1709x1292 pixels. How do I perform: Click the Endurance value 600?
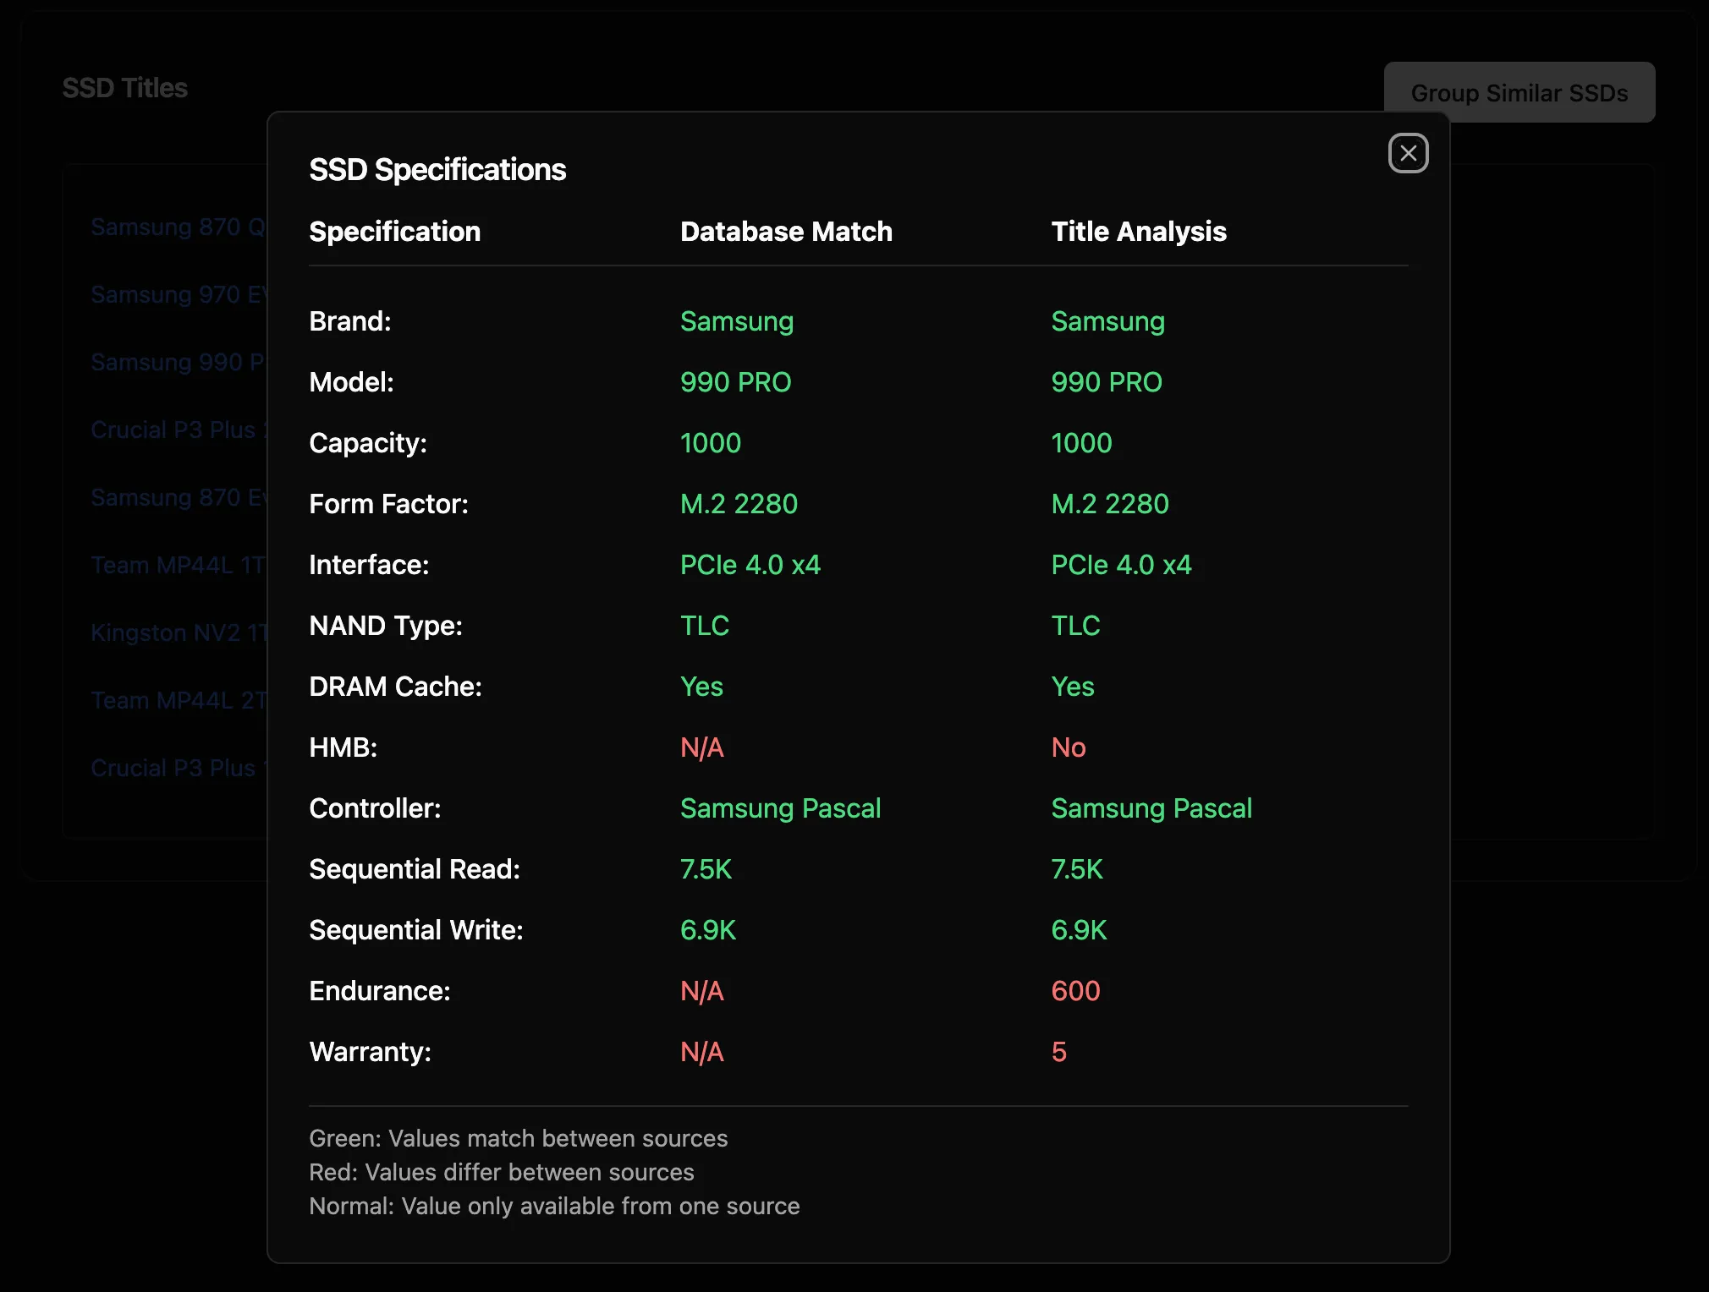1074,990
